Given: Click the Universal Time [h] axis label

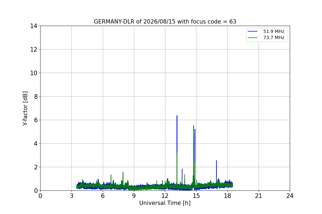Looking at the screenshot, I should coord(165,203).
